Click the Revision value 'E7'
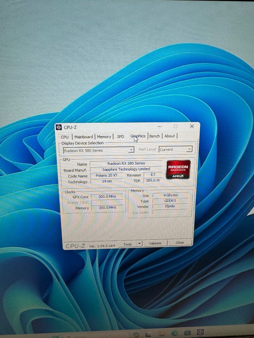This screenshot has height=338, width=254. click(x=153, y=174)
